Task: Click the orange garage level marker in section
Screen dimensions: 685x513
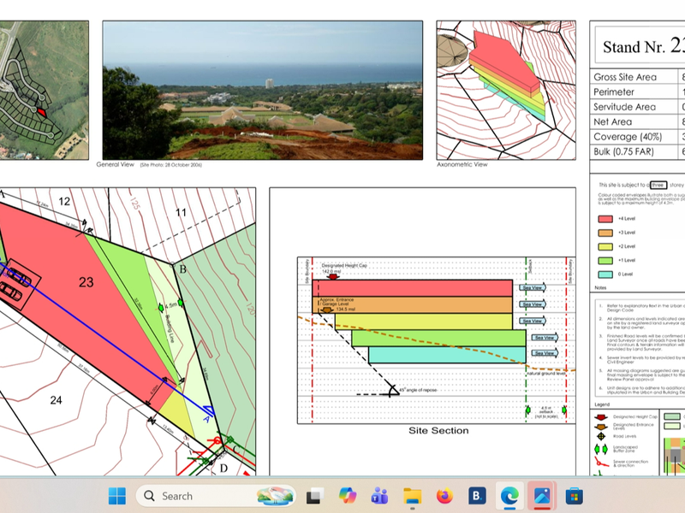Action: click(x=327, y=310)
